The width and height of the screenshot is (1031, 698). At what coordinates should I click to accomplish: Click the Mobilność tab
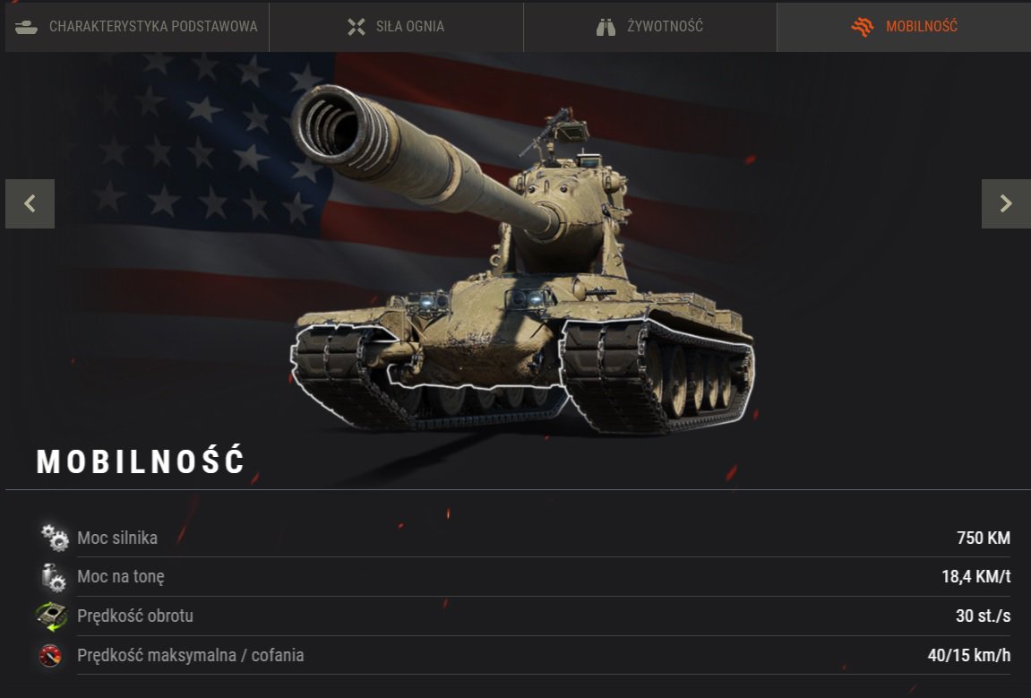tap(904, 26)
